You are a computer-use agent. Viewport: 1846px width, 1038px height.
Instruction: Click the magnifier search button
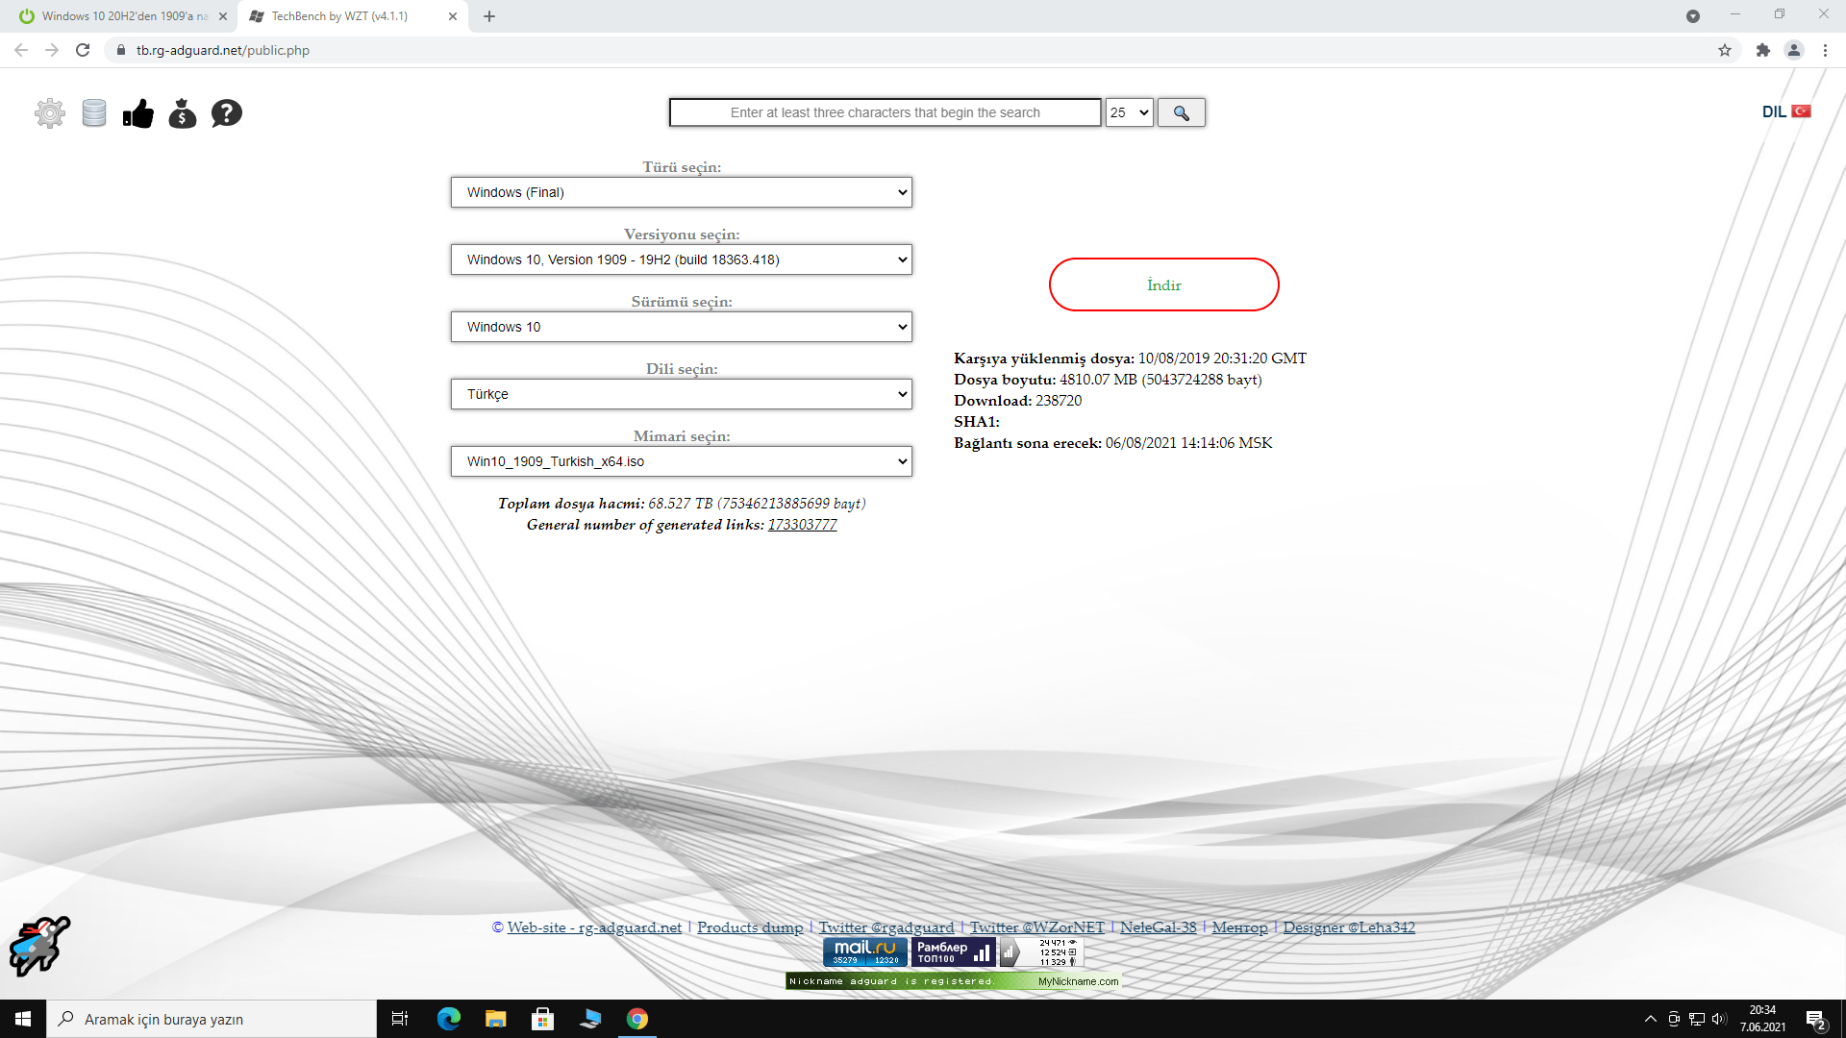1182,112
